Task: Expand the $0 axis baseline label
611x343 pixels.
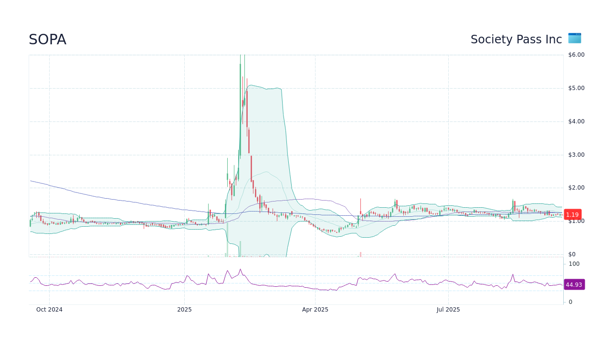Action: [x=572, y=254]
